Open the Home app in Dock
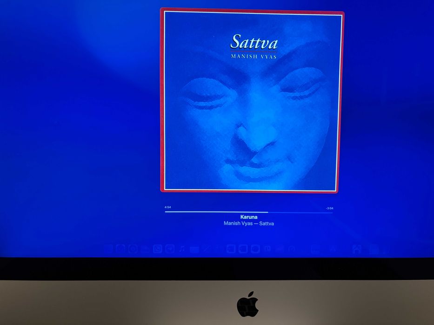Image resolution: width=434 pixels, height=325 pixels. 357,249
